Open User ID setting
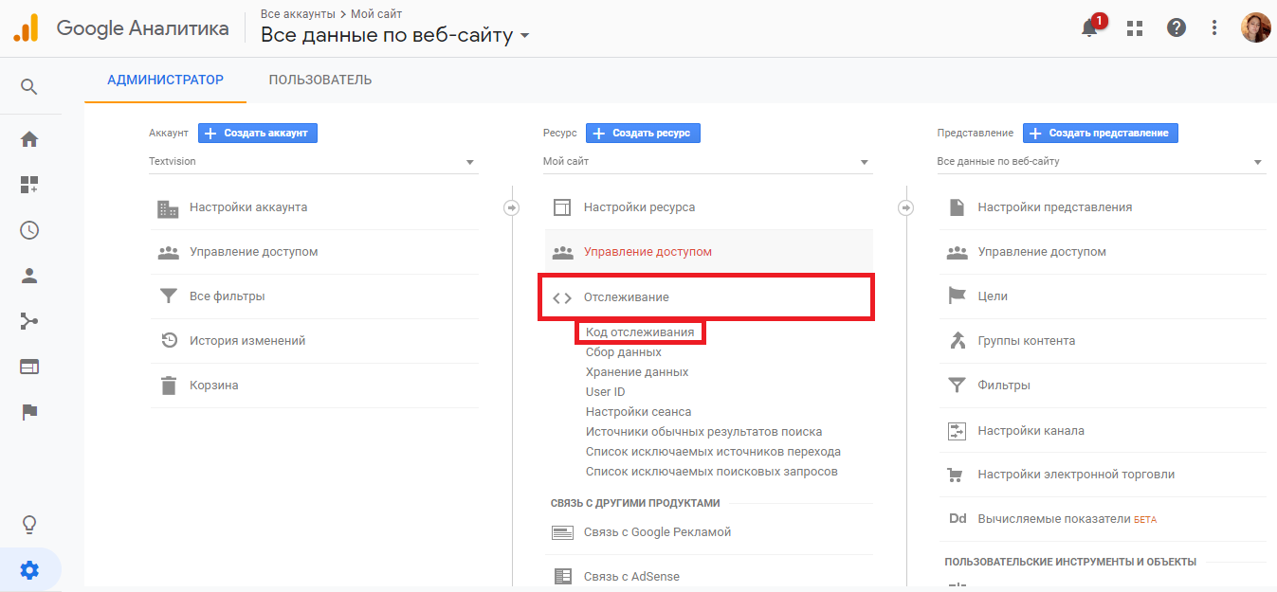 (605, 392)
